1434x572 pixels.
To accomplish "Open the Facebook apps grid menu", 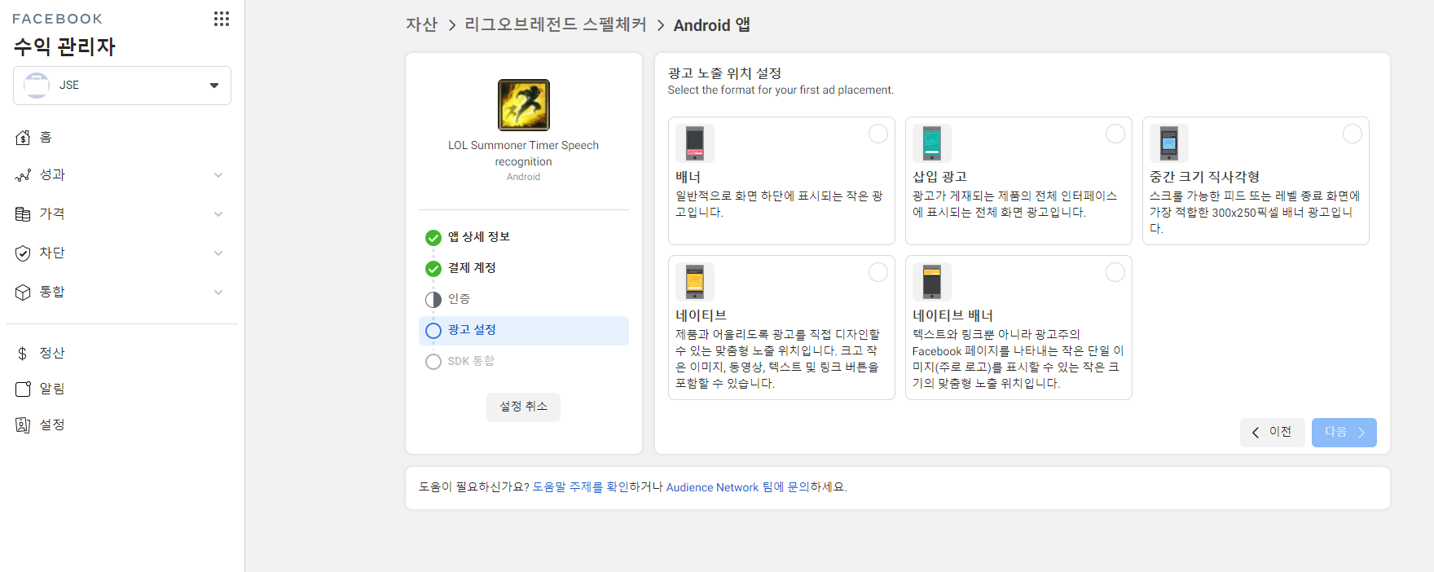I will 222,19.
